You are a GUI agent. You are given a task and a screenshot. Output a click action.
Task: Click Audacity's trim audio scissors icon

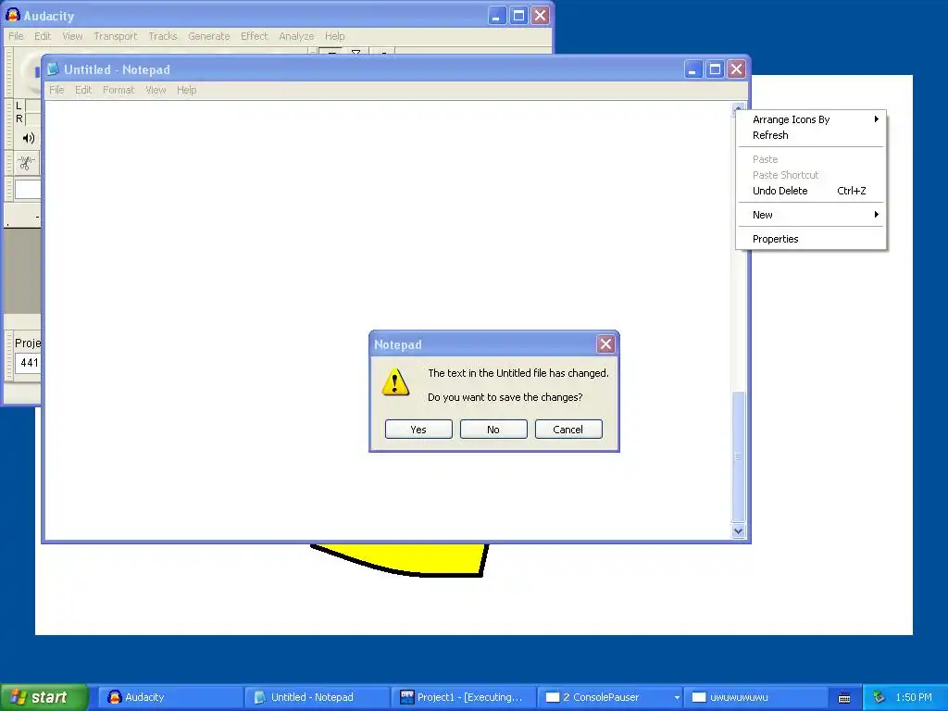pos(26,163)
